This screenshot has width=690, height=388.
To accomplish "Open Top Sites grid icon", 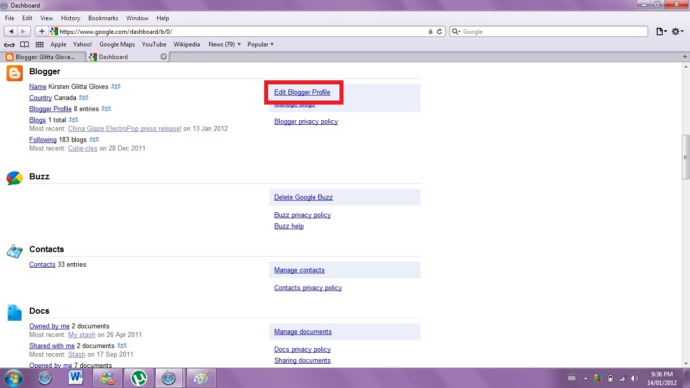I will click(39, 44).
